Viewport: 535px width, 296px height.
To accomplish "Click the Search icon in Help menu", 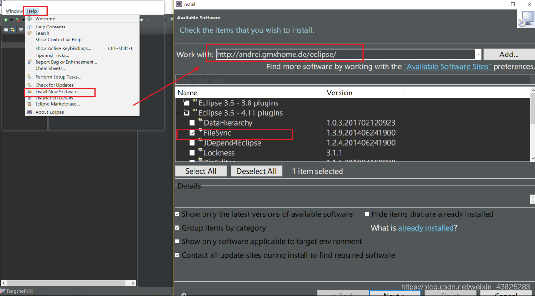I will [30, 33].
